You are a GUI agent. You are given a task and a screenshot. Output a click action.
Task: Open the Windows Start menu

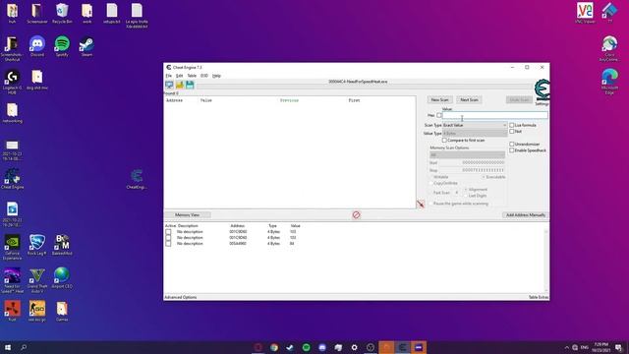[x=8, y=347]
